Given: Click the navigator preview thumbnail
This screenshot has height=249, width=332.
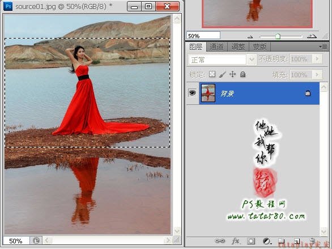Looking at the screenshot, I should [257, 14].
